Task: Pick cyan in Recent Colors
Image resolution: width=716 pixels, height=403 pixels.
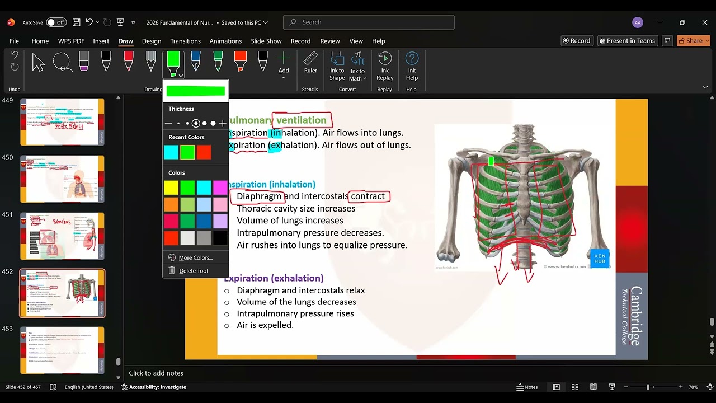Action: pyautogui.click(x=171, y=152)
